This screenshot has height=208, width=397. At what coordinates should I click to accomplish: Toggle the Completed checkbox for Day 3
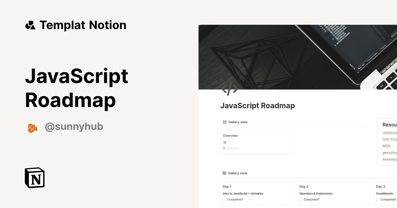click(x=377, y=199)
